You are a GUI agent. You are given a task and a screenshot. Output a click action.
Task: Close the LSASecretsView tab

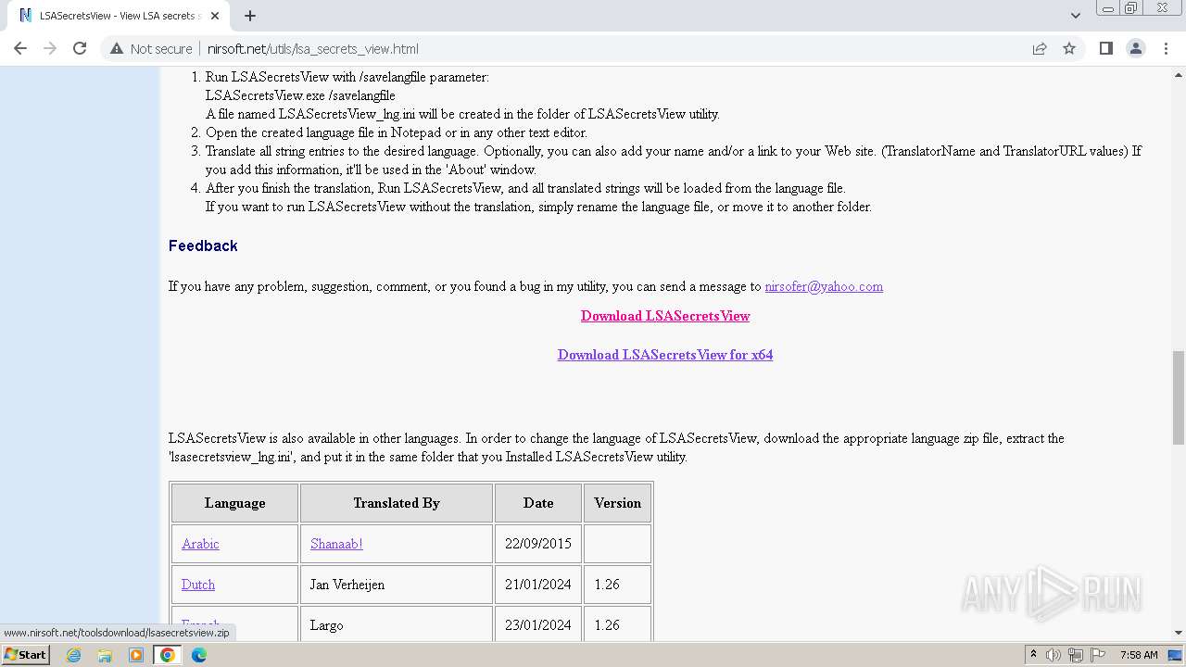pos(215,16)
